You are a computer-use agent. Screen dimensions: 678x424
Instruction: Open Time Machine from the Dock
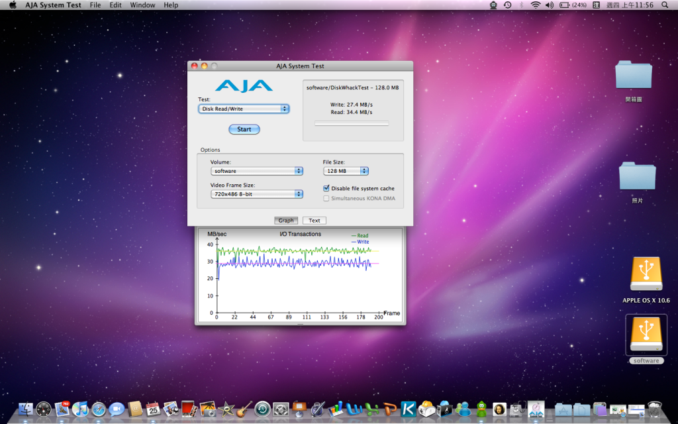click(x=262, y=408)
